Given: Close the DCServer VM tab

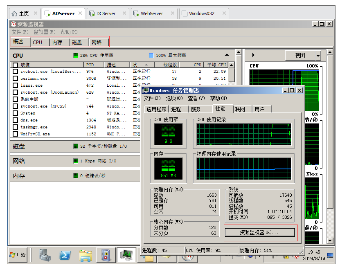Looking at the screenshot, I should click(124, 13).
